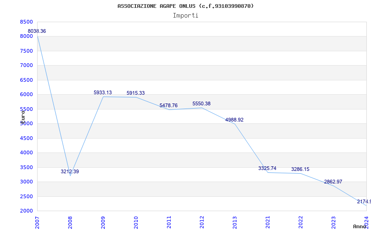Click the y-axis value 8500
Image resolution: width=371 pixels, height=231 pixels.
pyautogui.click(x=26, y=22)
